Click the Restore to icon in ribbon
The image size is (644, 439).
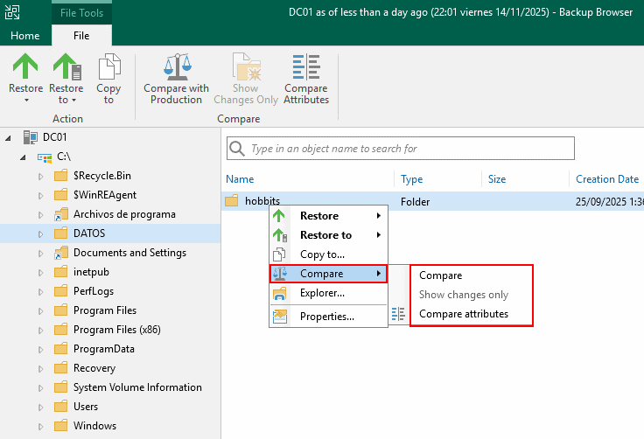pyautogui.click(x=66, y=66)
